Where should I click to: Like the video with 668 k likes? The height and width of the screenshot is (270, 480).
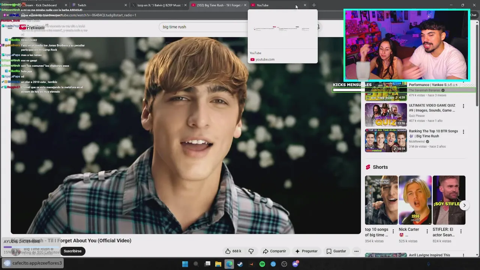233,251
